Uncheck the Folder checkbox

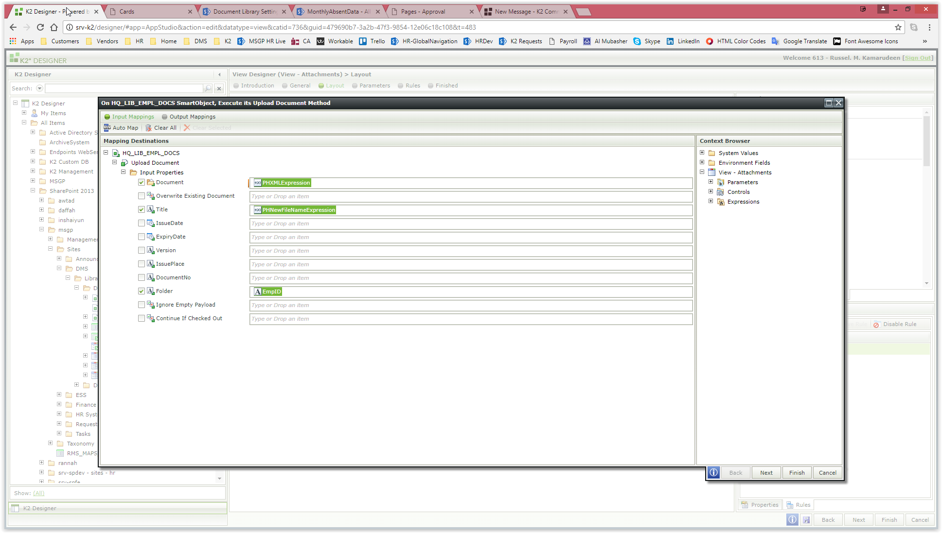pyautogui.click(x=142, y=291)
